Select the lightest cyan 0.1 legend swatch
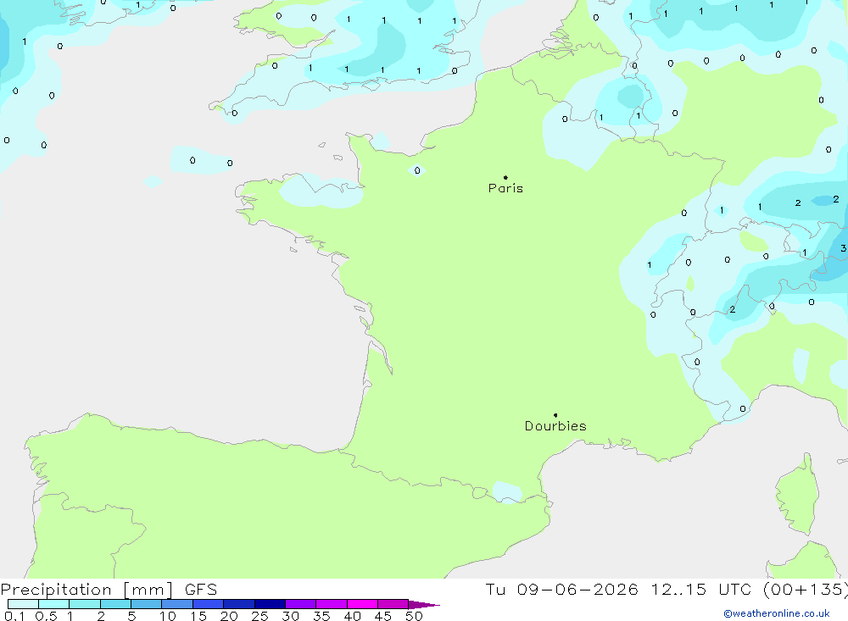Screen dimensions: 848x621 click(x=23, y=604)
